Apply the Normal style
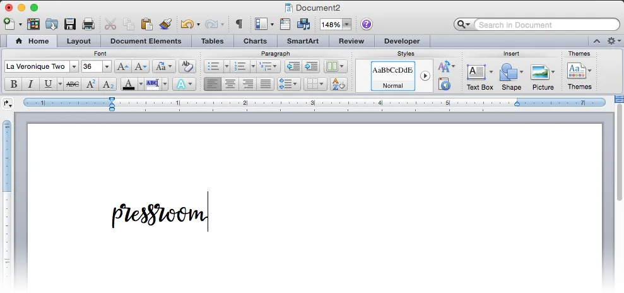624x293 pixels. point(392,75)
